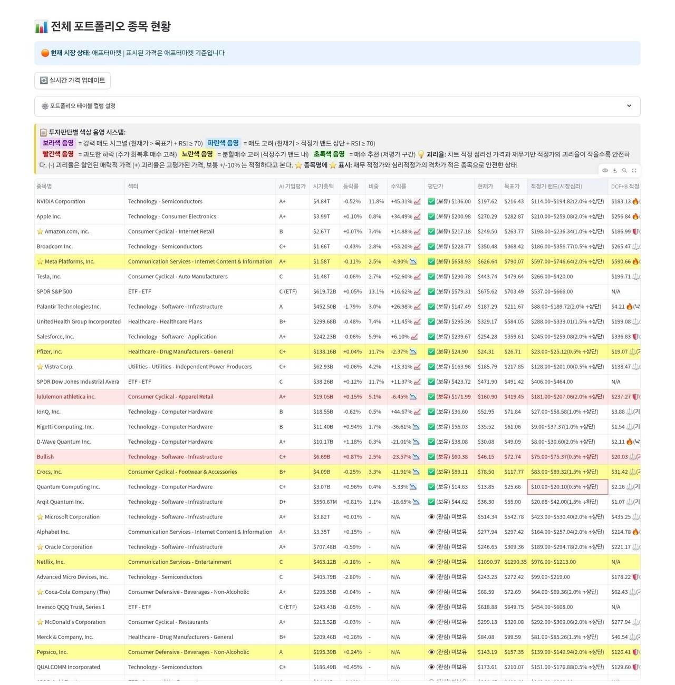This screenshot has width=675, height=685.
Task: Click the download icon above the table
Action: tap(614, 170)
